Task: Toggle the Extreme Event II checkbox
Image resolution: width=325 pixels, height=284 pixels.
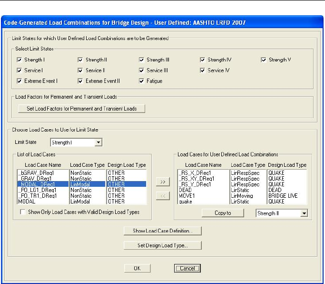Action: (x=80, y=81)
